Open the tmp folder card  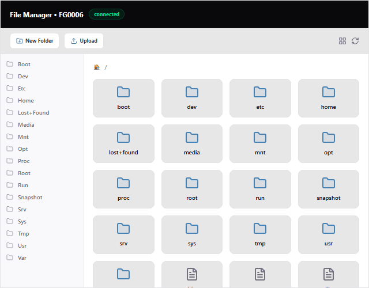(260, 234)
